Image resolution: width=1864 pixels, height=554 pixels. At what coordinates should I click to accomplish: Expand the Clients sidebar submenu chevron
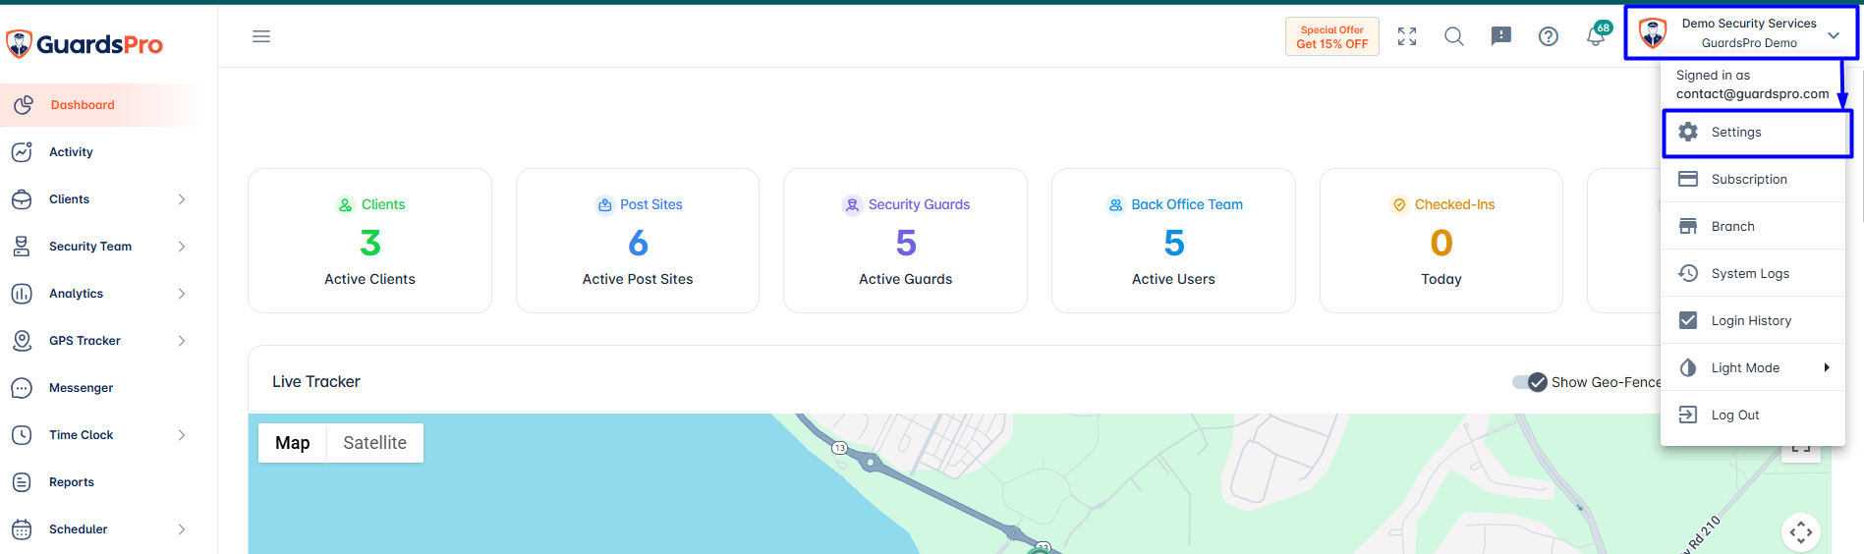(x=182, y=199)
